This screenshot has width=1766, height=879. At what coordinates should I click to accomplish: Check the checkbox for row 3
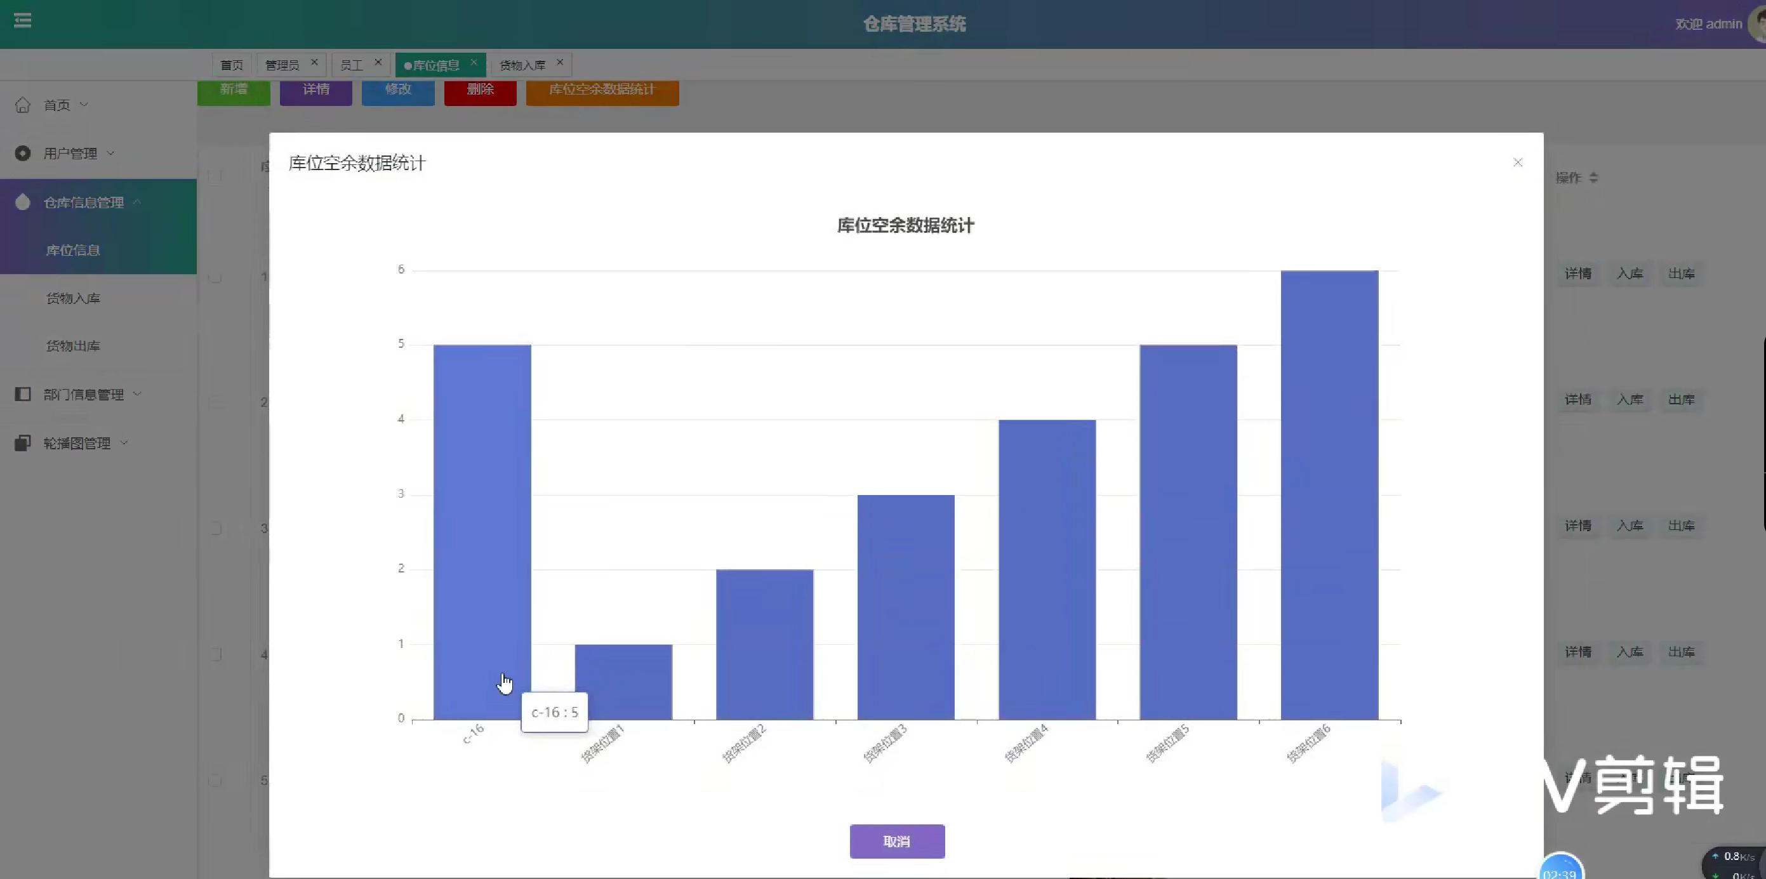coord(215,528)
